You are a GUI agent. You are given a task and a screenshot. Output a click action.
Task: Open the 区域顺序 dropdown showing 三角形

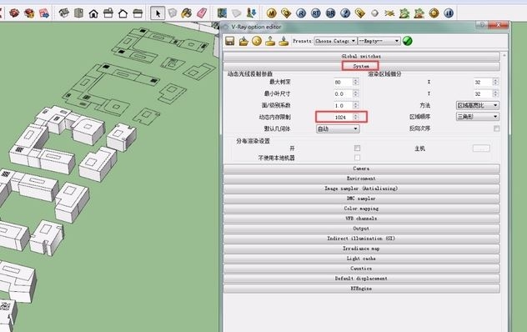477,117
